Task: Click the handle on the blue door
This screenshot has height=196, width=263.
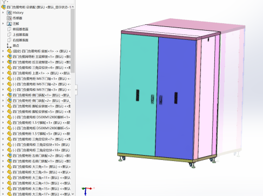Action: pos(161,100)
